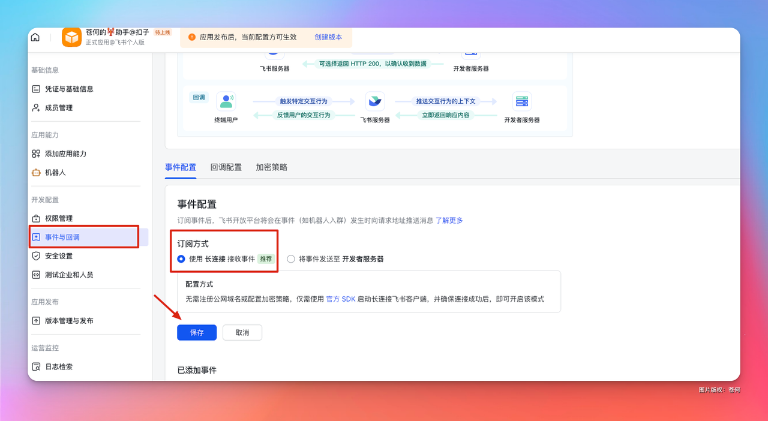
Task: Switch to the 事件配置 tab
Action: pyautogui.click(x=181, y=167)
